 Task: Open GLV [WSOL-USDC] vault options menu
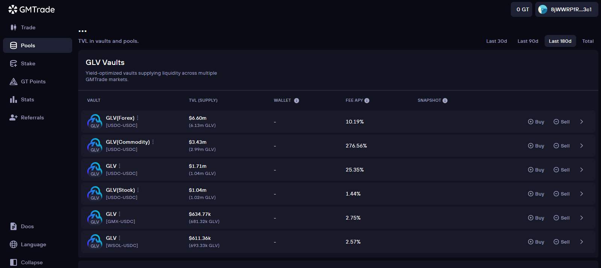pyautogui.click(x=120, y=238)
